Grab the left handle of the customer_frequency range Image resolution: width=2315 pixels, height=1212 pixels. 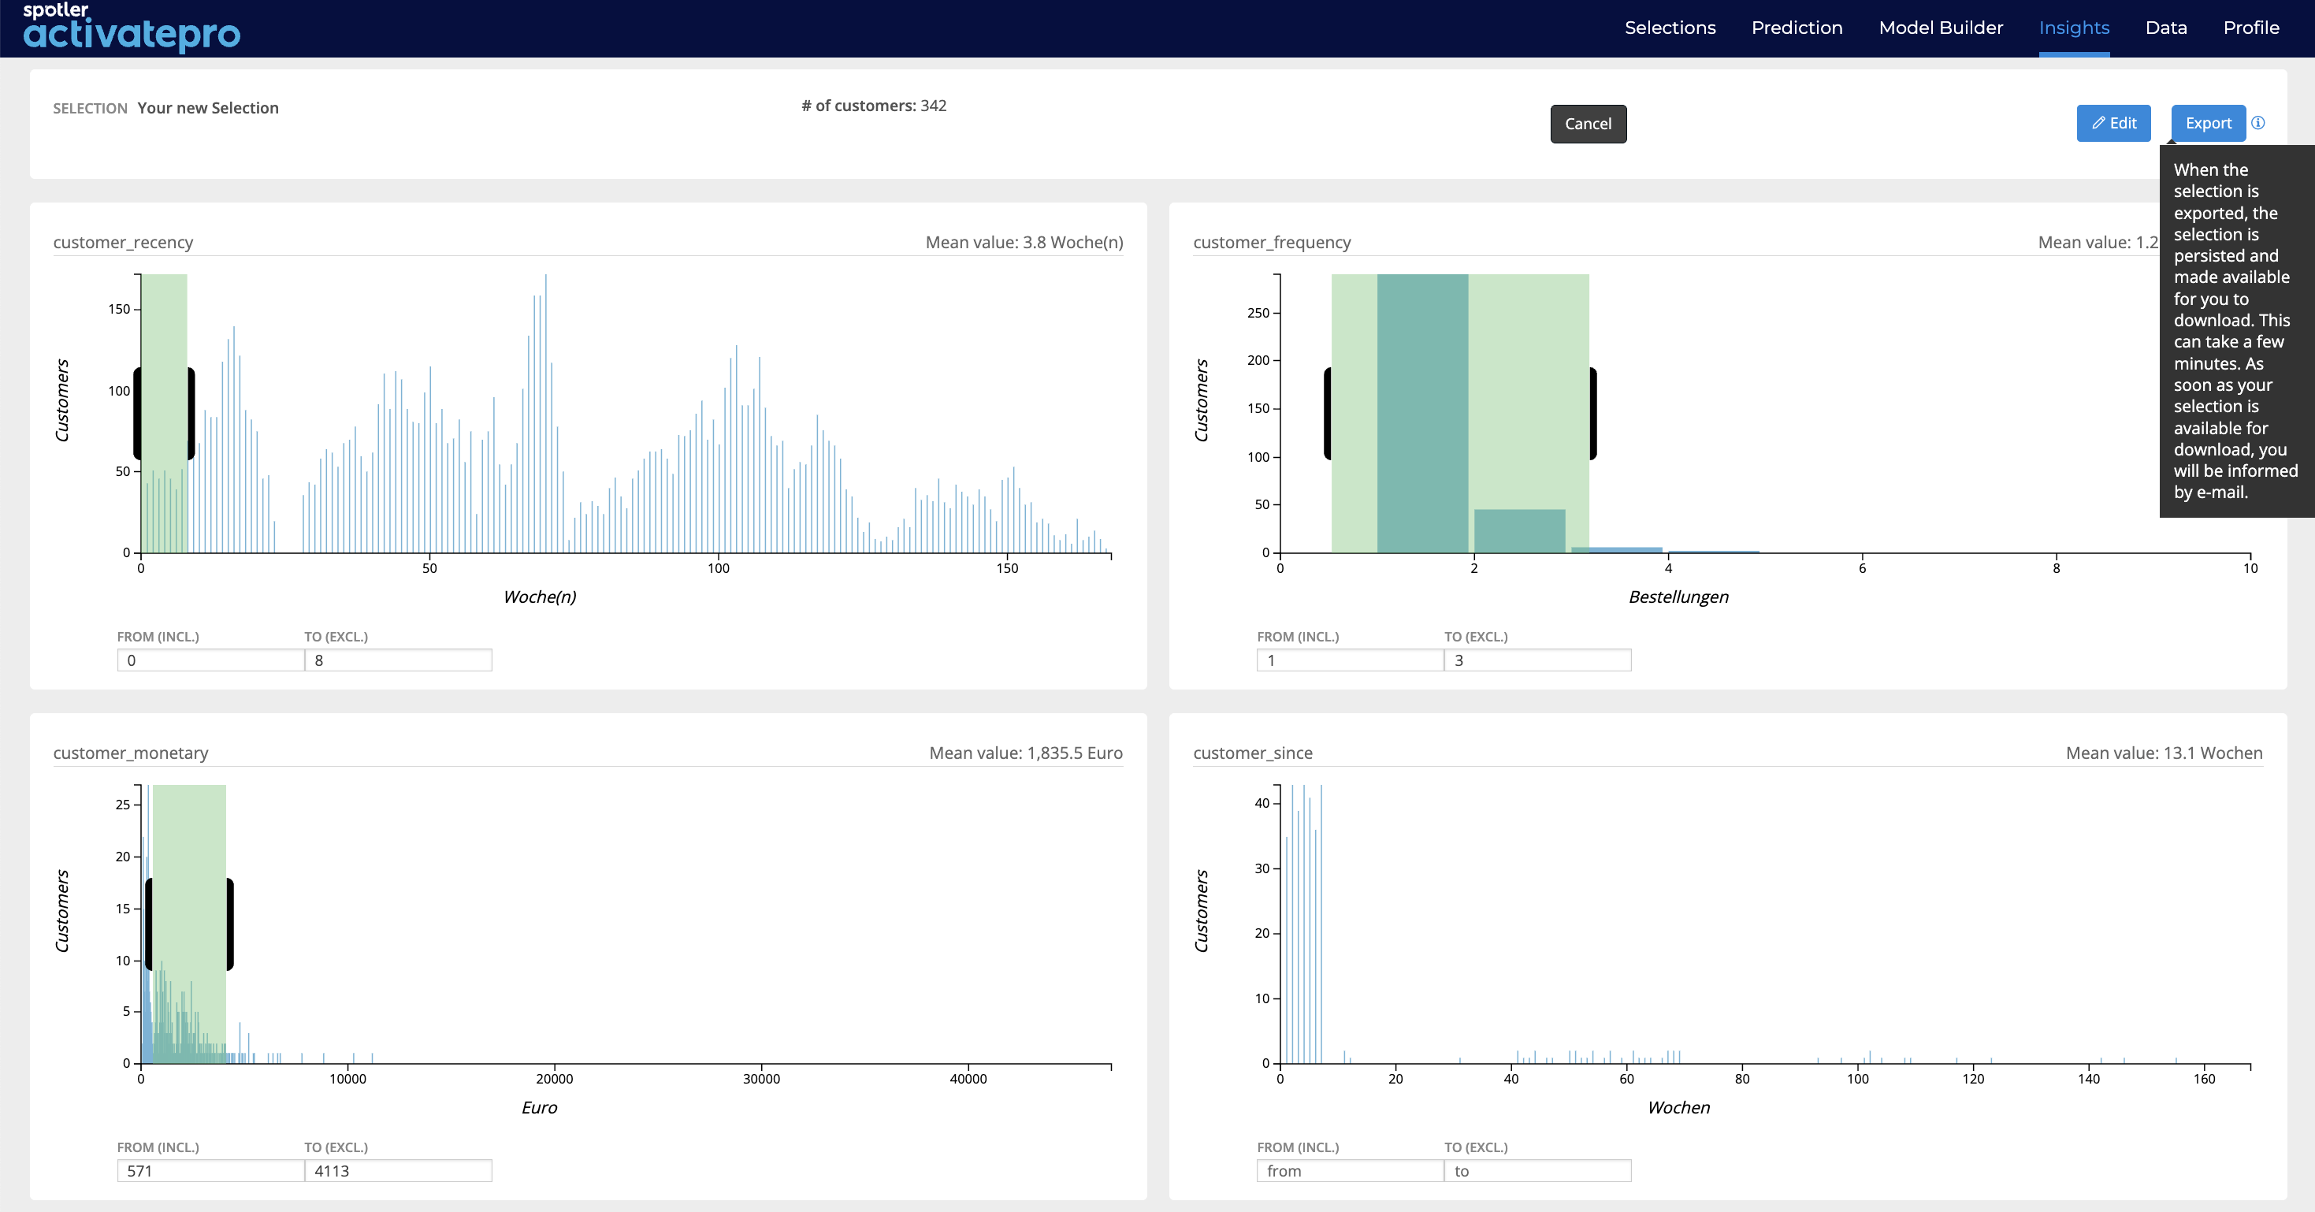click(1328, 414)
